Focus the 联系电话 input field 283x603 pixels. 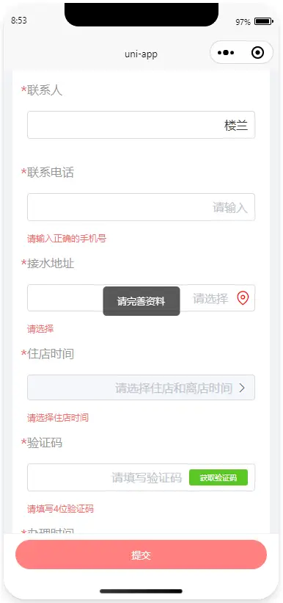coord(141,207)
